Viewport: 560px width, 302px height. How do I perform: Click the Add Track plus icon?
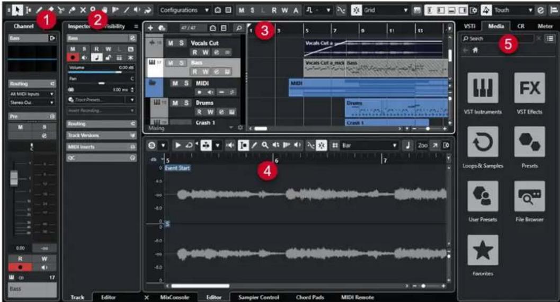(x=150, y=28)
